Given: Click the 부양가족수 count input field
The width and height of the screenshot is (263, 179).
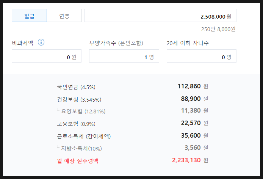Looking at the screenshot, I should (x=124, y=57).
